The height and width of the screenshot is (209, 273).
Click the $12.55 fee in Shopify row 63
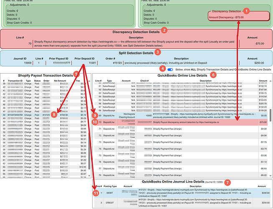[83, 167]
